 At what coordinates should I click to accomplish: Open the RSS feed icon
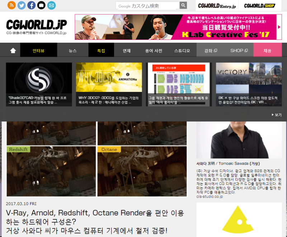tap(11, 5)
